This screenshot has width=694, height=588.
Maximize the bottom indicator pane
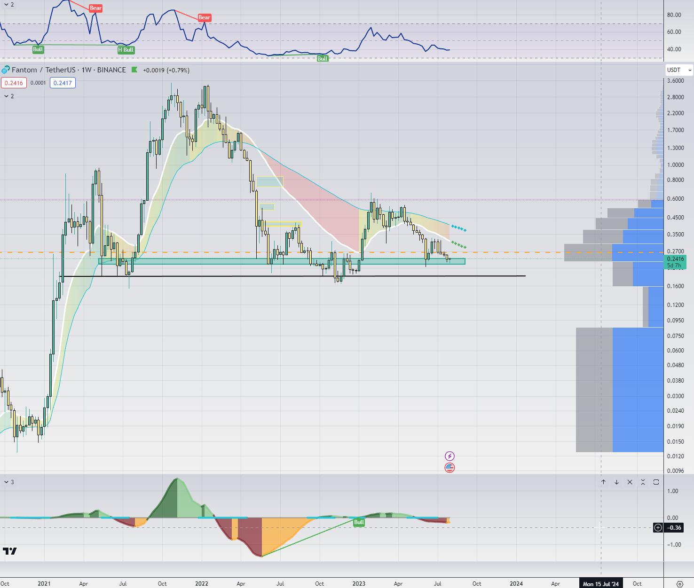pyautogui.click(x=656, y=482)
